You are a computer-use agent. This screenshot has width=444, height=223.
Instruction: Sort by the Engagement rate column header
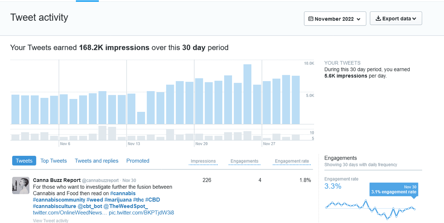click(292, 161)
